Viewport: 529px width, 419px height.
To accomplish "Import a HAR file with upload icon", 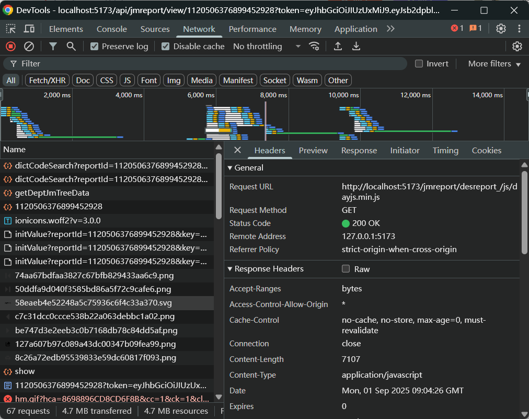I will coord(338,46).
